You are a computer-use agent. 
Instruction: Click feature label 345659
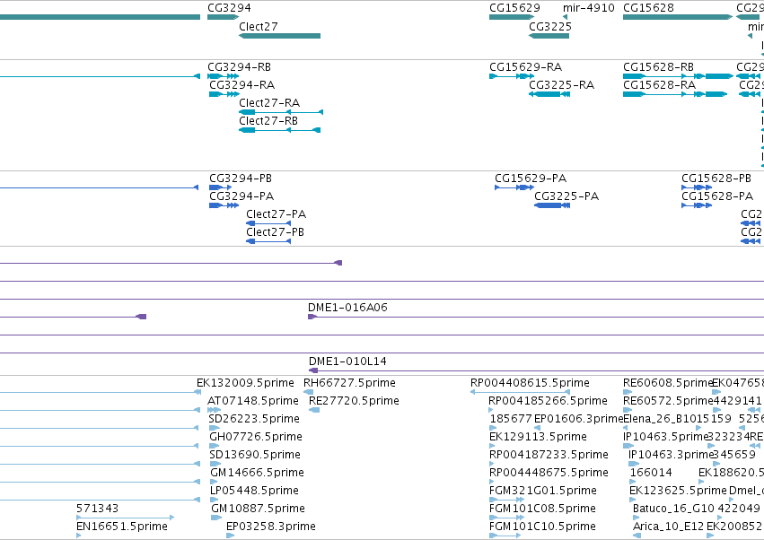(x=733, y=456)
